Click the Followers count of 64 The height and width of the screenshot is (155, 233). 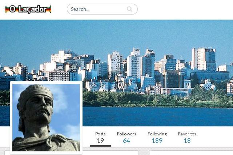[x=126, y=140]
